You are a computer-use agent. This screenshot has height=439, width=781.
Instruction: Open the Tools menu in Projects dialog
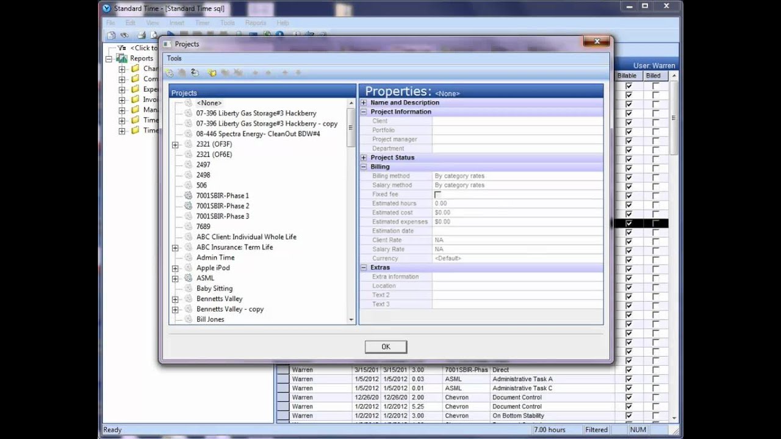tap(174, 59)
